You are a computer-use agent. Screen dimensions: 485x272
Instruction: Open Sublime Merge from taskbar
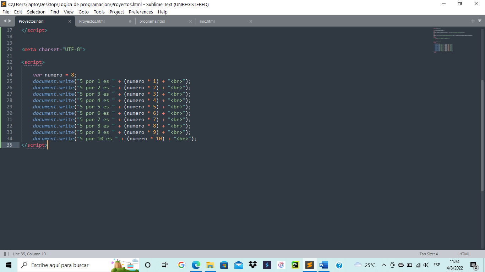(x=267, y=265)
